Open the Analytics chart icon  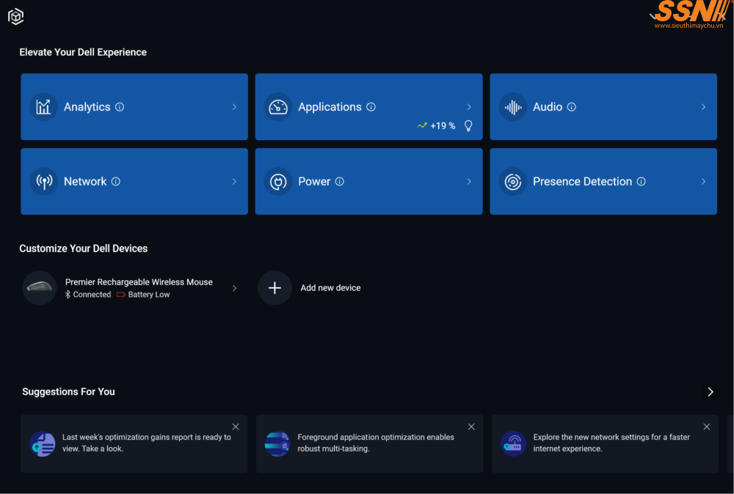click(43, 107)
